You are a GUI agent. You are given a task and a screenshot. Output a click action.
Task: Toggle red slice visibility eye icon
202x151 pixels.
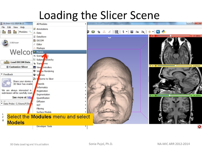click(x=156, y=36)
